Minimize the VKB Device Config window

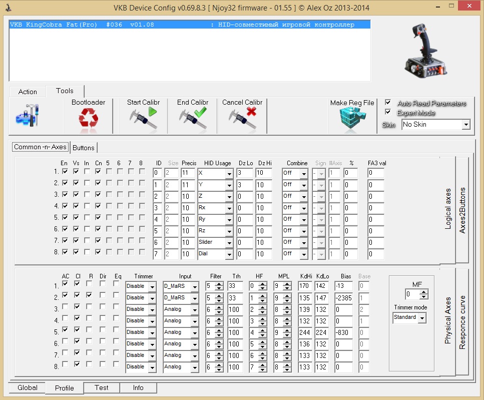(437, 7)
